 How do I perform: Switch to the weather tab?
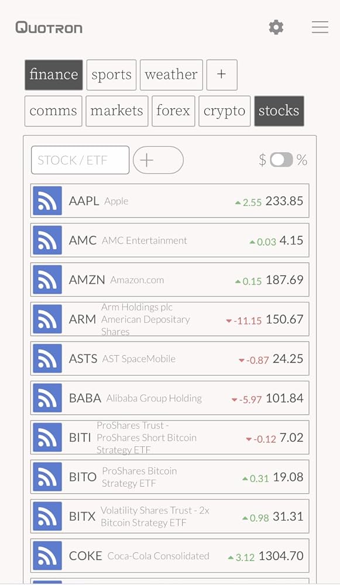171,75
